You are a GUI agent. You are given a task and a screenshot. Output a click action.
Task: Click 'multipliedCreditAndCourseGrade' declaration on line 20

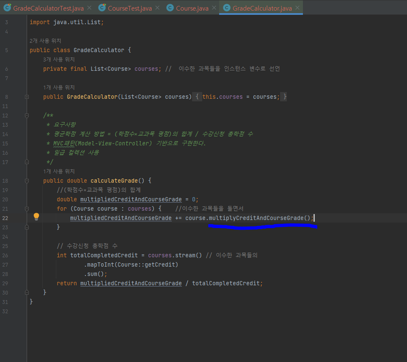[131, 200]
